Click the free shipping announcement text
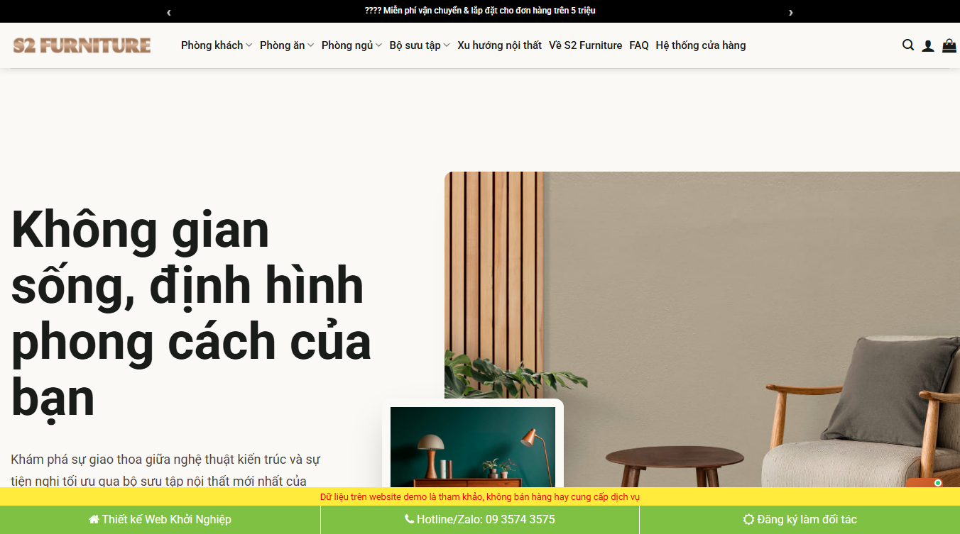This screenshot has height=534, width=960. [480, 11]
